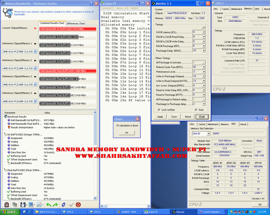Open the Reference Chipset/Memory 4 dropdown
The height and width of the screenshot is (215, 270).
(x=35, y=101)
